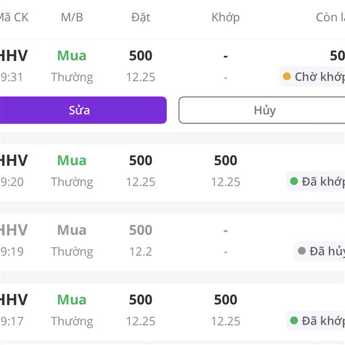Viewport: 345px width, 345px height.
Task: Click the green dot on the 9:17 order
Action: tap(294, 321)
